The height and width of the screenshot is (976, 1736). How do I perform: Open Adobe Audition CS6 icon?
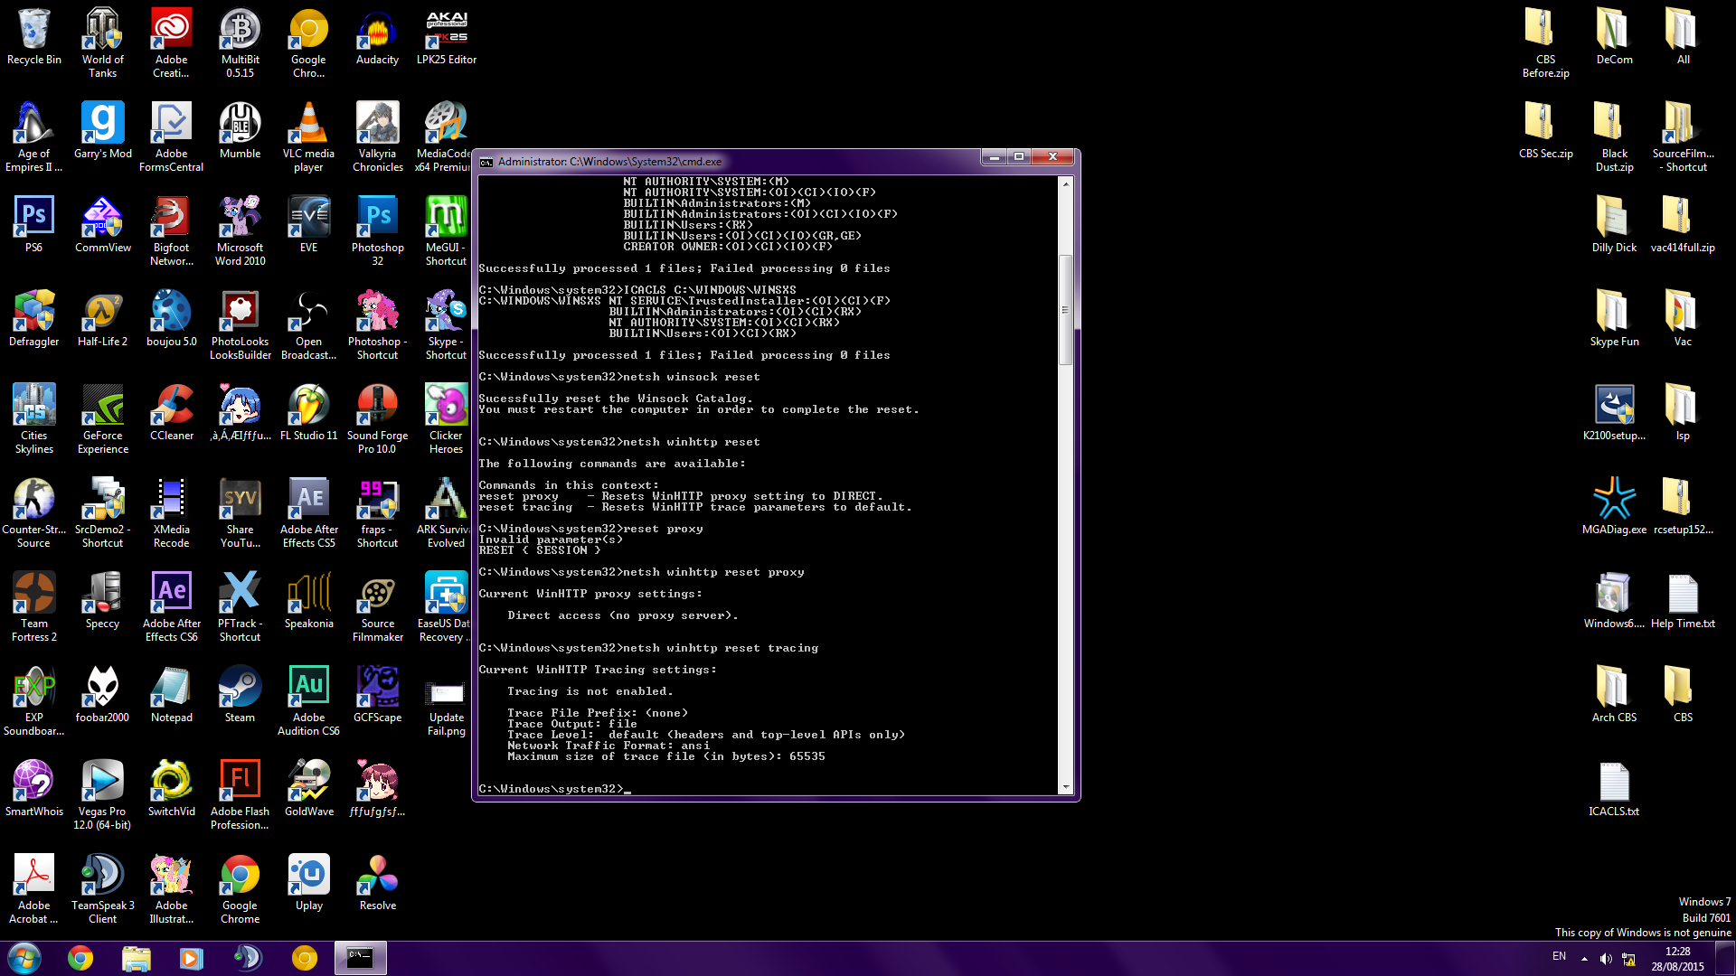pyautogui.click(x=308, y=700)
